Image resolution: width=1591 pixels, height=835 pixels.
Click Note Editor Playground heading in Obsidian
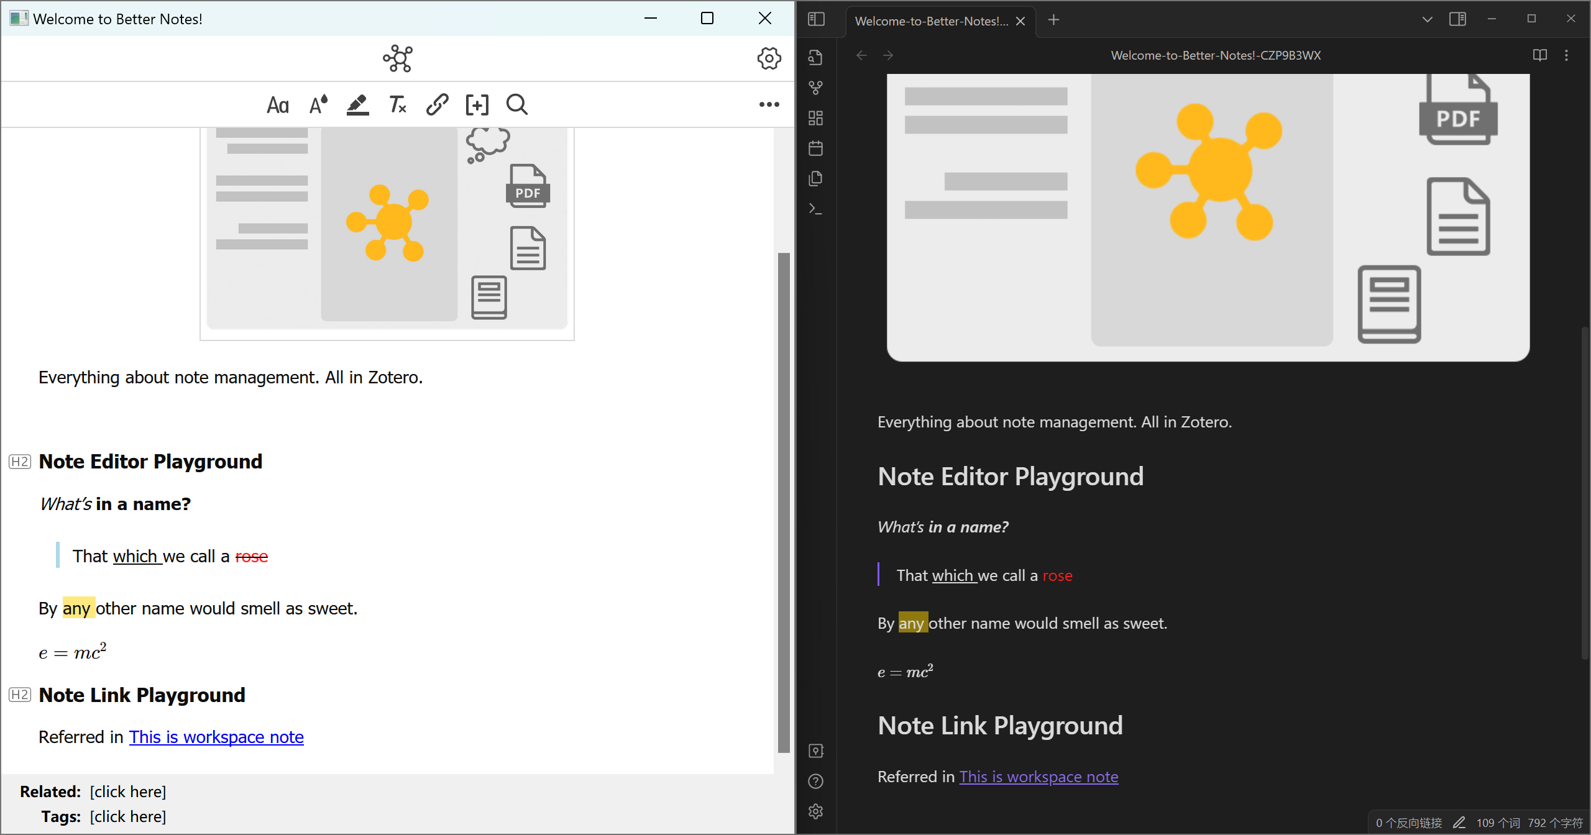[1011, 477]
